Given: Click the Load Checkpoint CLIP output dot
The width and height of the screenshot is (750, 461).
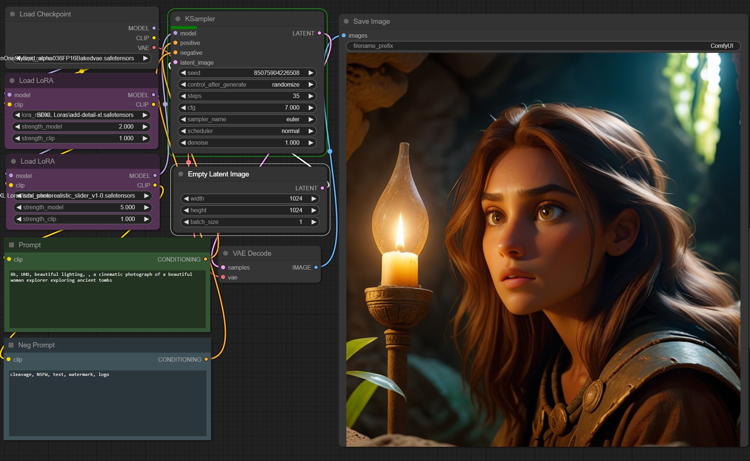Looking at the screenshot, I should [154, 38].
